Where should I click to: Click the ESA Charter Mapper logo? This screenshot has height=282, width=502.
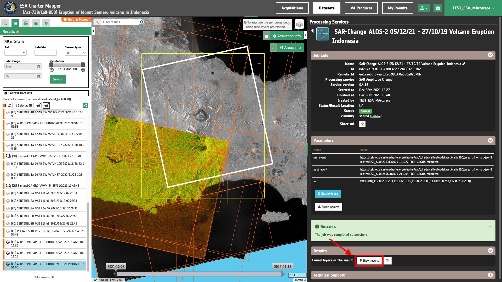10,8
